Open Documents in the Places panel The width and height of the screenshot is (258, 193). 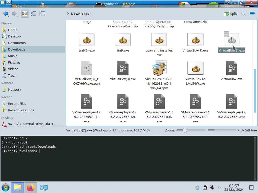pos(33,43)
